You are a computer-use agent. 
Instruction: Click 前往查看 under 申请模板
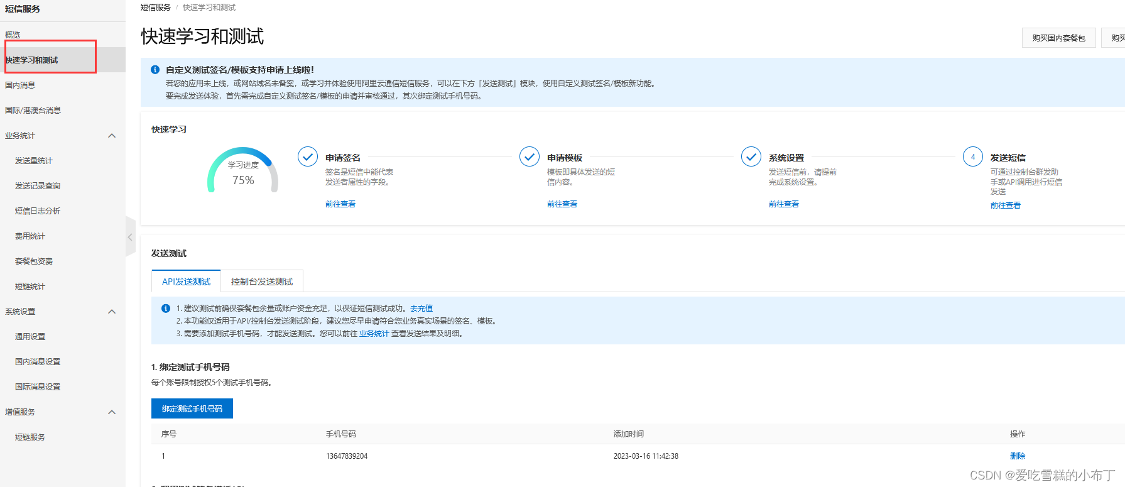562,204
